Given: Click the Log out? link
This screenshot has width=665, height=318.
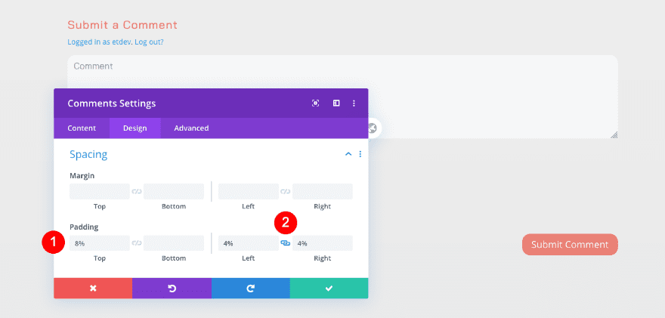Looking at the screenshot, I should [x=150, y=42].
